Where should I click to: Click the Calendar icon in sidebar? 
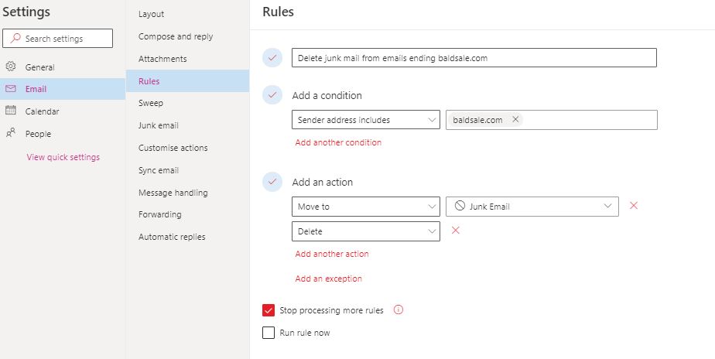point(11,111)
